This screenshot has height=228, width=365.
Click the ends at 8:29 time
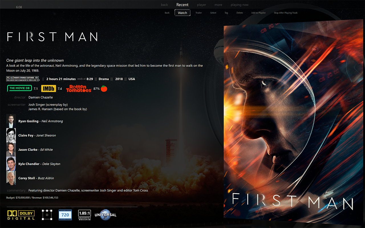85,79
